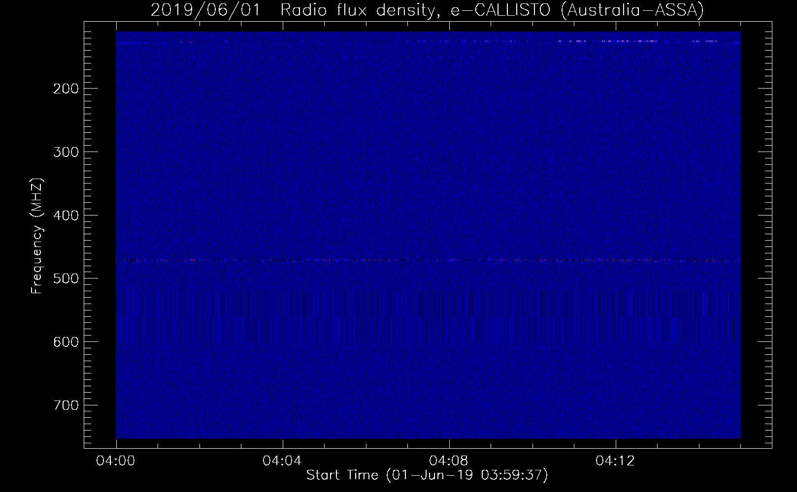Screen dimensions: 797x492
Task: Click the 04:08 time tick label
Action: click(449, 461)
